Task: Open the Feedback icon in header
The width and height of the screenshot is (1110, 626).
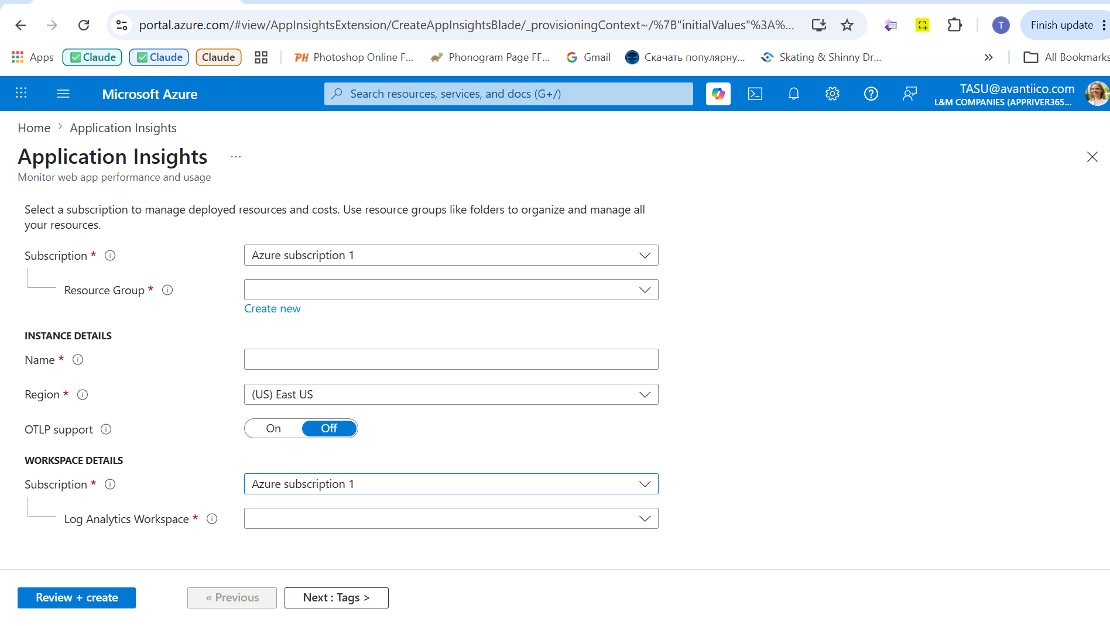Action: pos(910,94)
